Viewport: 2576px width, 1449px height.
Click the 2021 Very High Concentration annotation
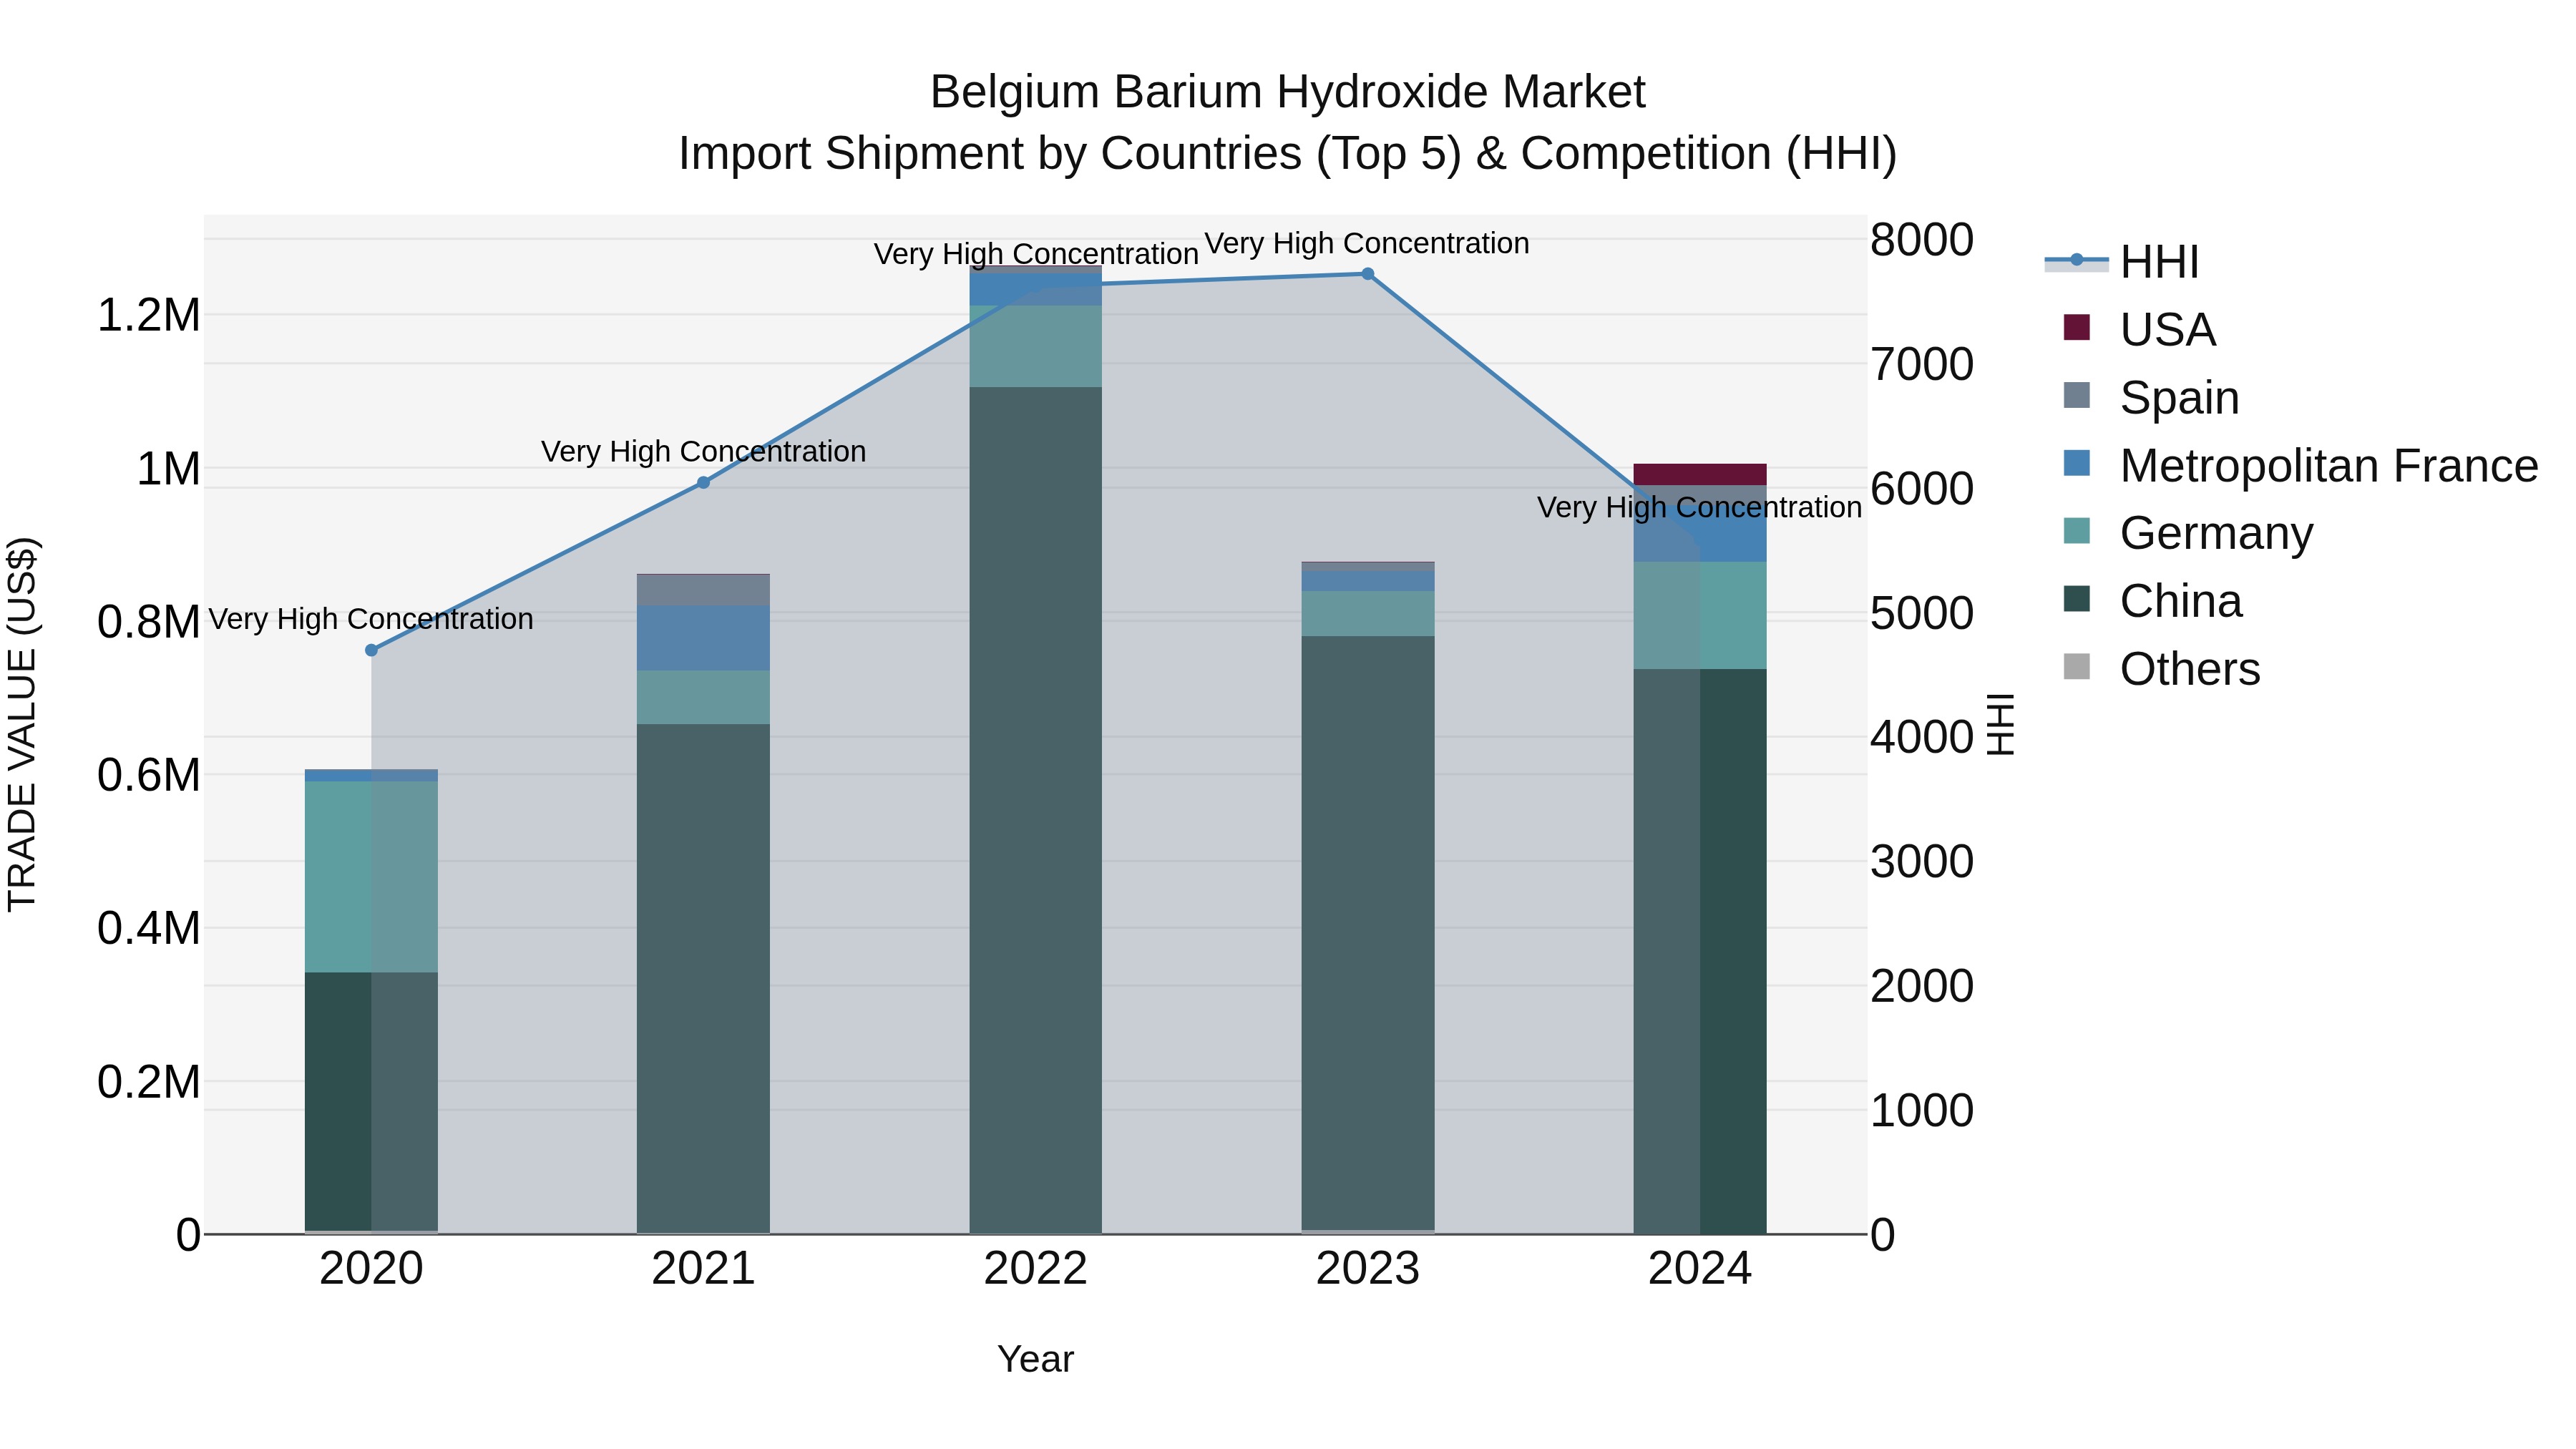[x=703, y=451]
